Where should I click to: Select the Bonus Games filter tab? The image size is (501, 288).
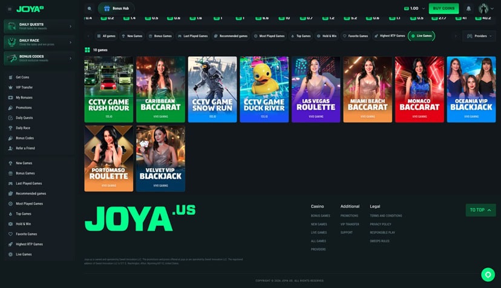(160, 36)
